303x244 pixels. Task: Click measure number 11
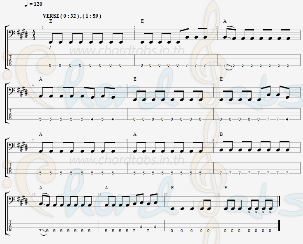tap(99, 194)
